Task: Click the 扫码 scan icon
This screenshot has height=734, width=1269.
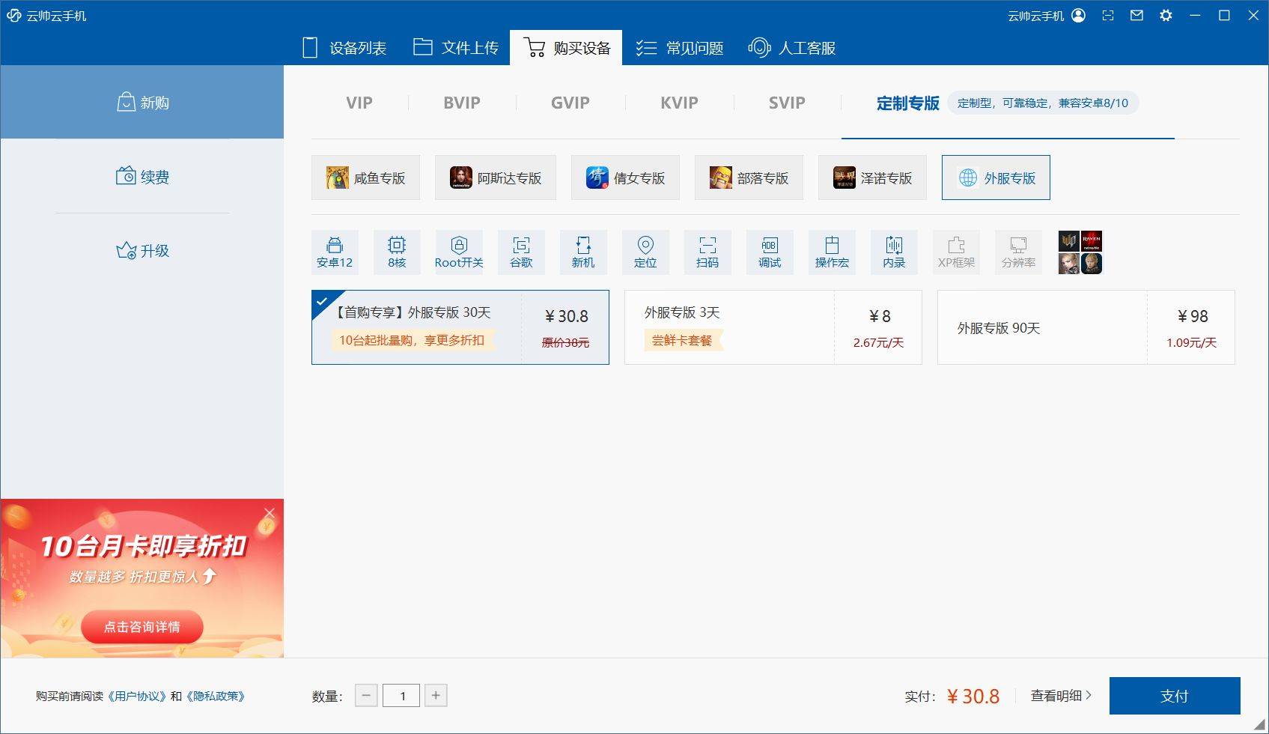Action: coord(707,252)
